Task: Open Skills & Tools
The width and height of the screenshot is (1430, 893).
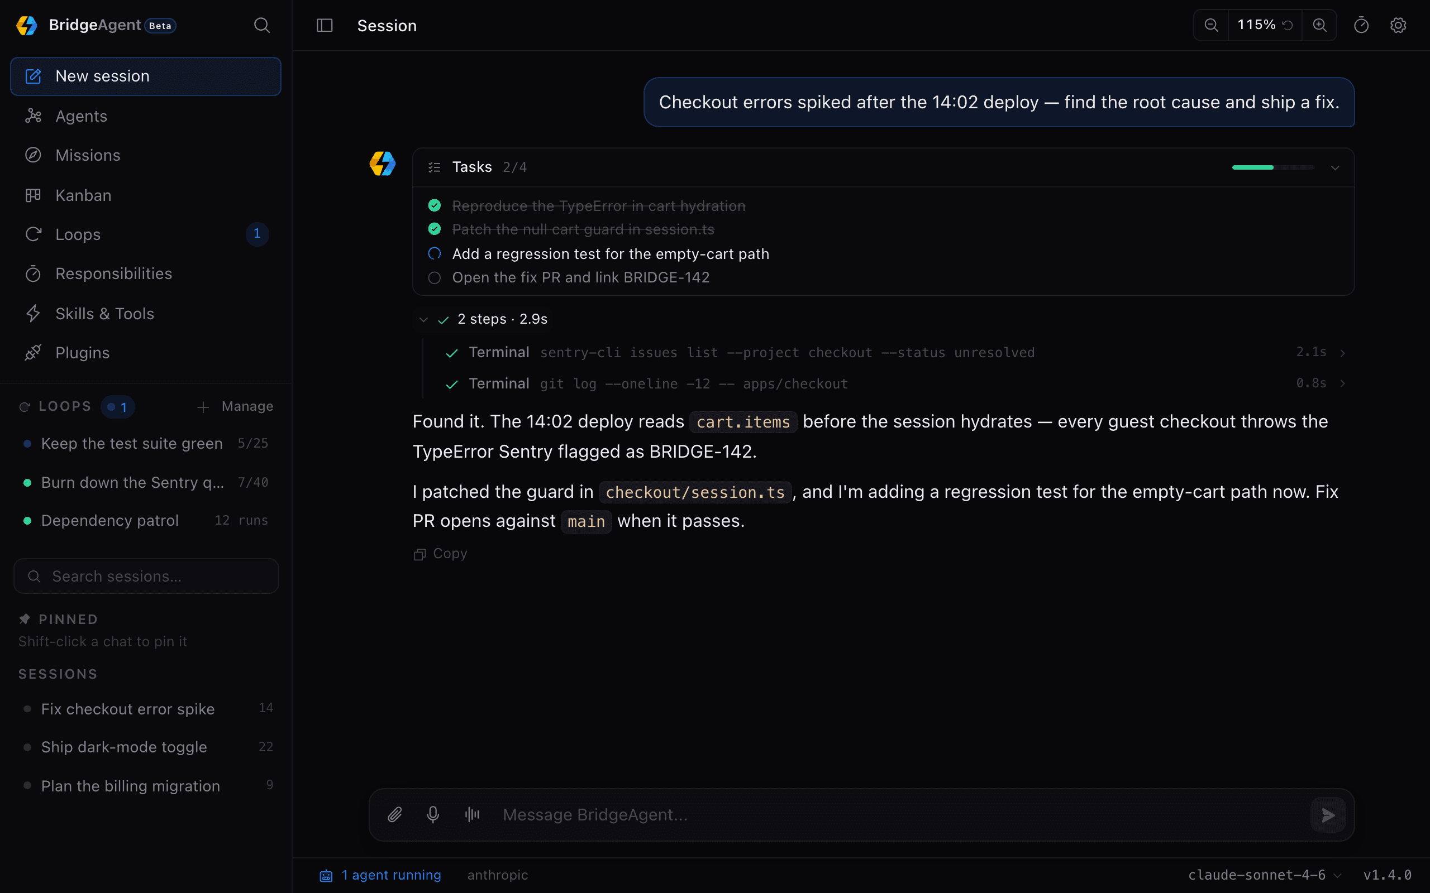Action: coord(145,314)
